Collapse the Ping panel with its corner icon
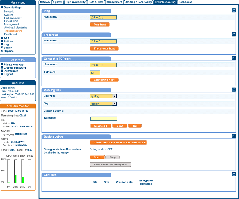 [234, 10]
